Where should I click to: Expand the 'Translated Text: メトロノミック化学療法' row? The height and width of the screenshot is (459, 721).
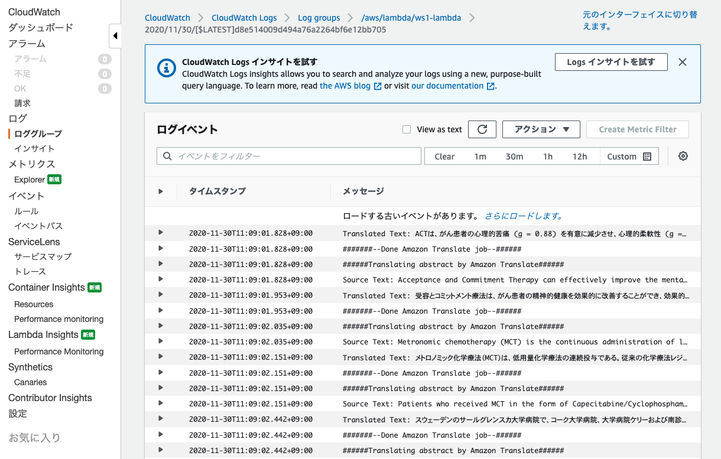pyautogui.click(x=161, y=357)
